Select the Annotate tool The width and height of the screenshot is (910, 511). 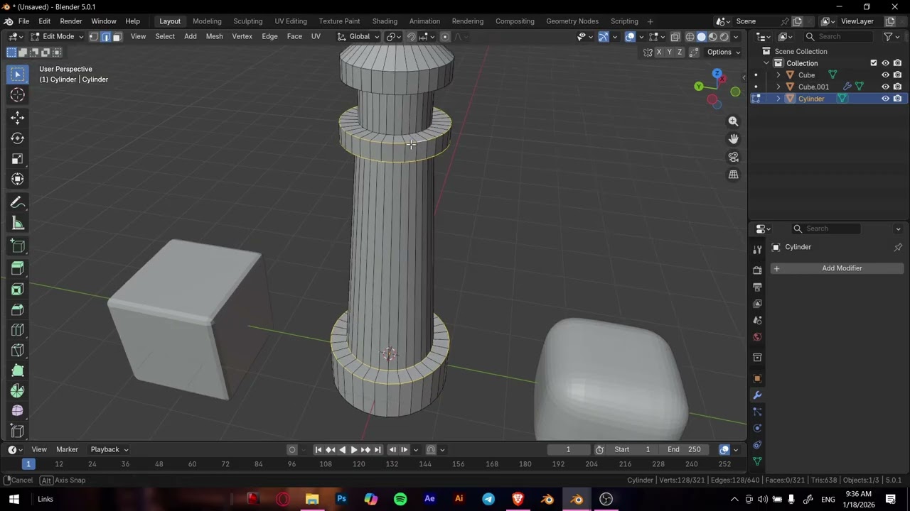(18, 203)
